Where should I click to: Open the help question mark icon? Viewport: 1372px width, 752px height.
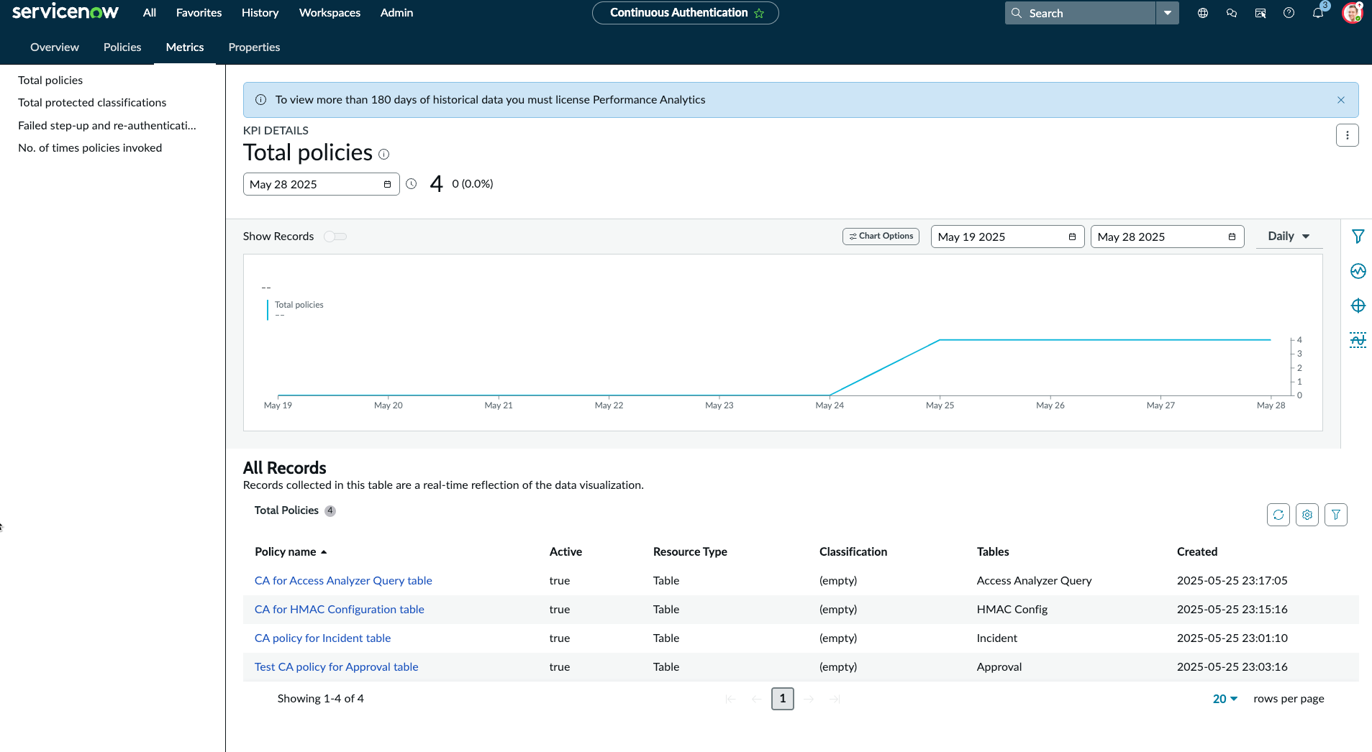(1289, 13)
